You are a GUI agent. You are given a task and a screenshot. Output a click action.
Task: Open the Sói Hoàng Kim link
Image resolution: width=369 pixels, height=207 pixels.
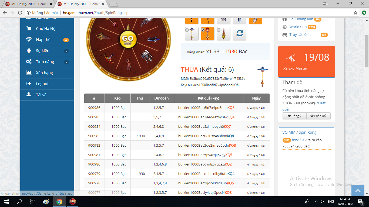301,19
